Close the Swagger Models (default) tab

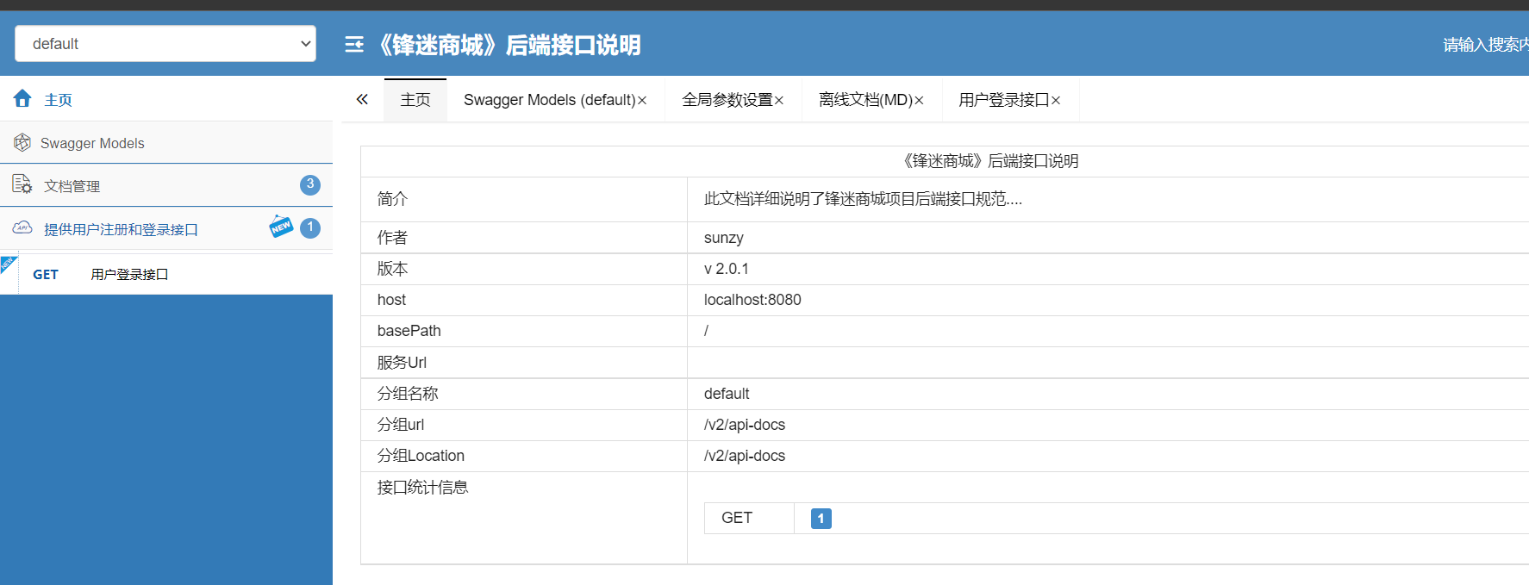point(642,101)
